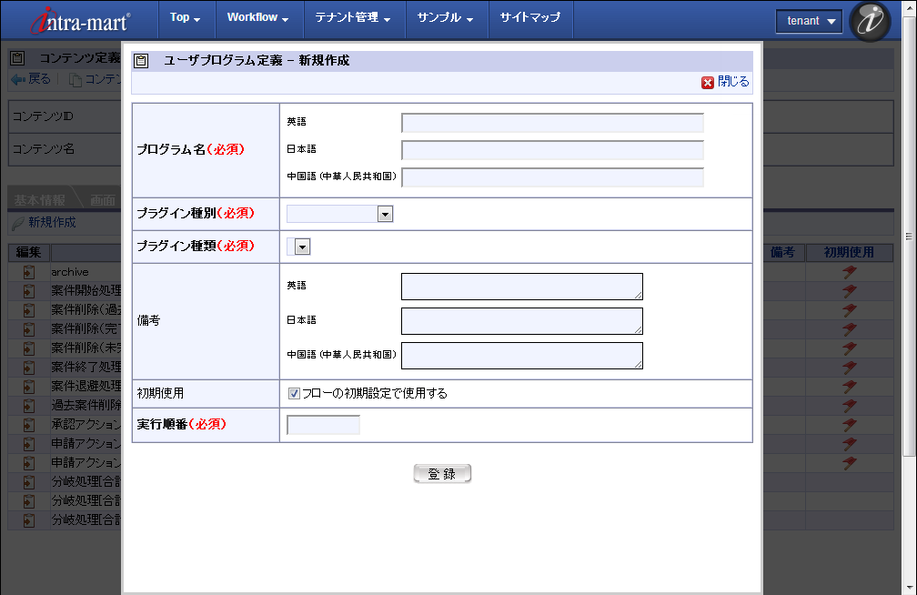917x595 pixels.
Task: Open the Workflow menu
Action: pos(257,18)
